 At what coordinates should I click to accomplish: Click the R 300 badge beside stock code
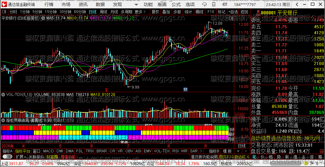(x=258, y=13)
